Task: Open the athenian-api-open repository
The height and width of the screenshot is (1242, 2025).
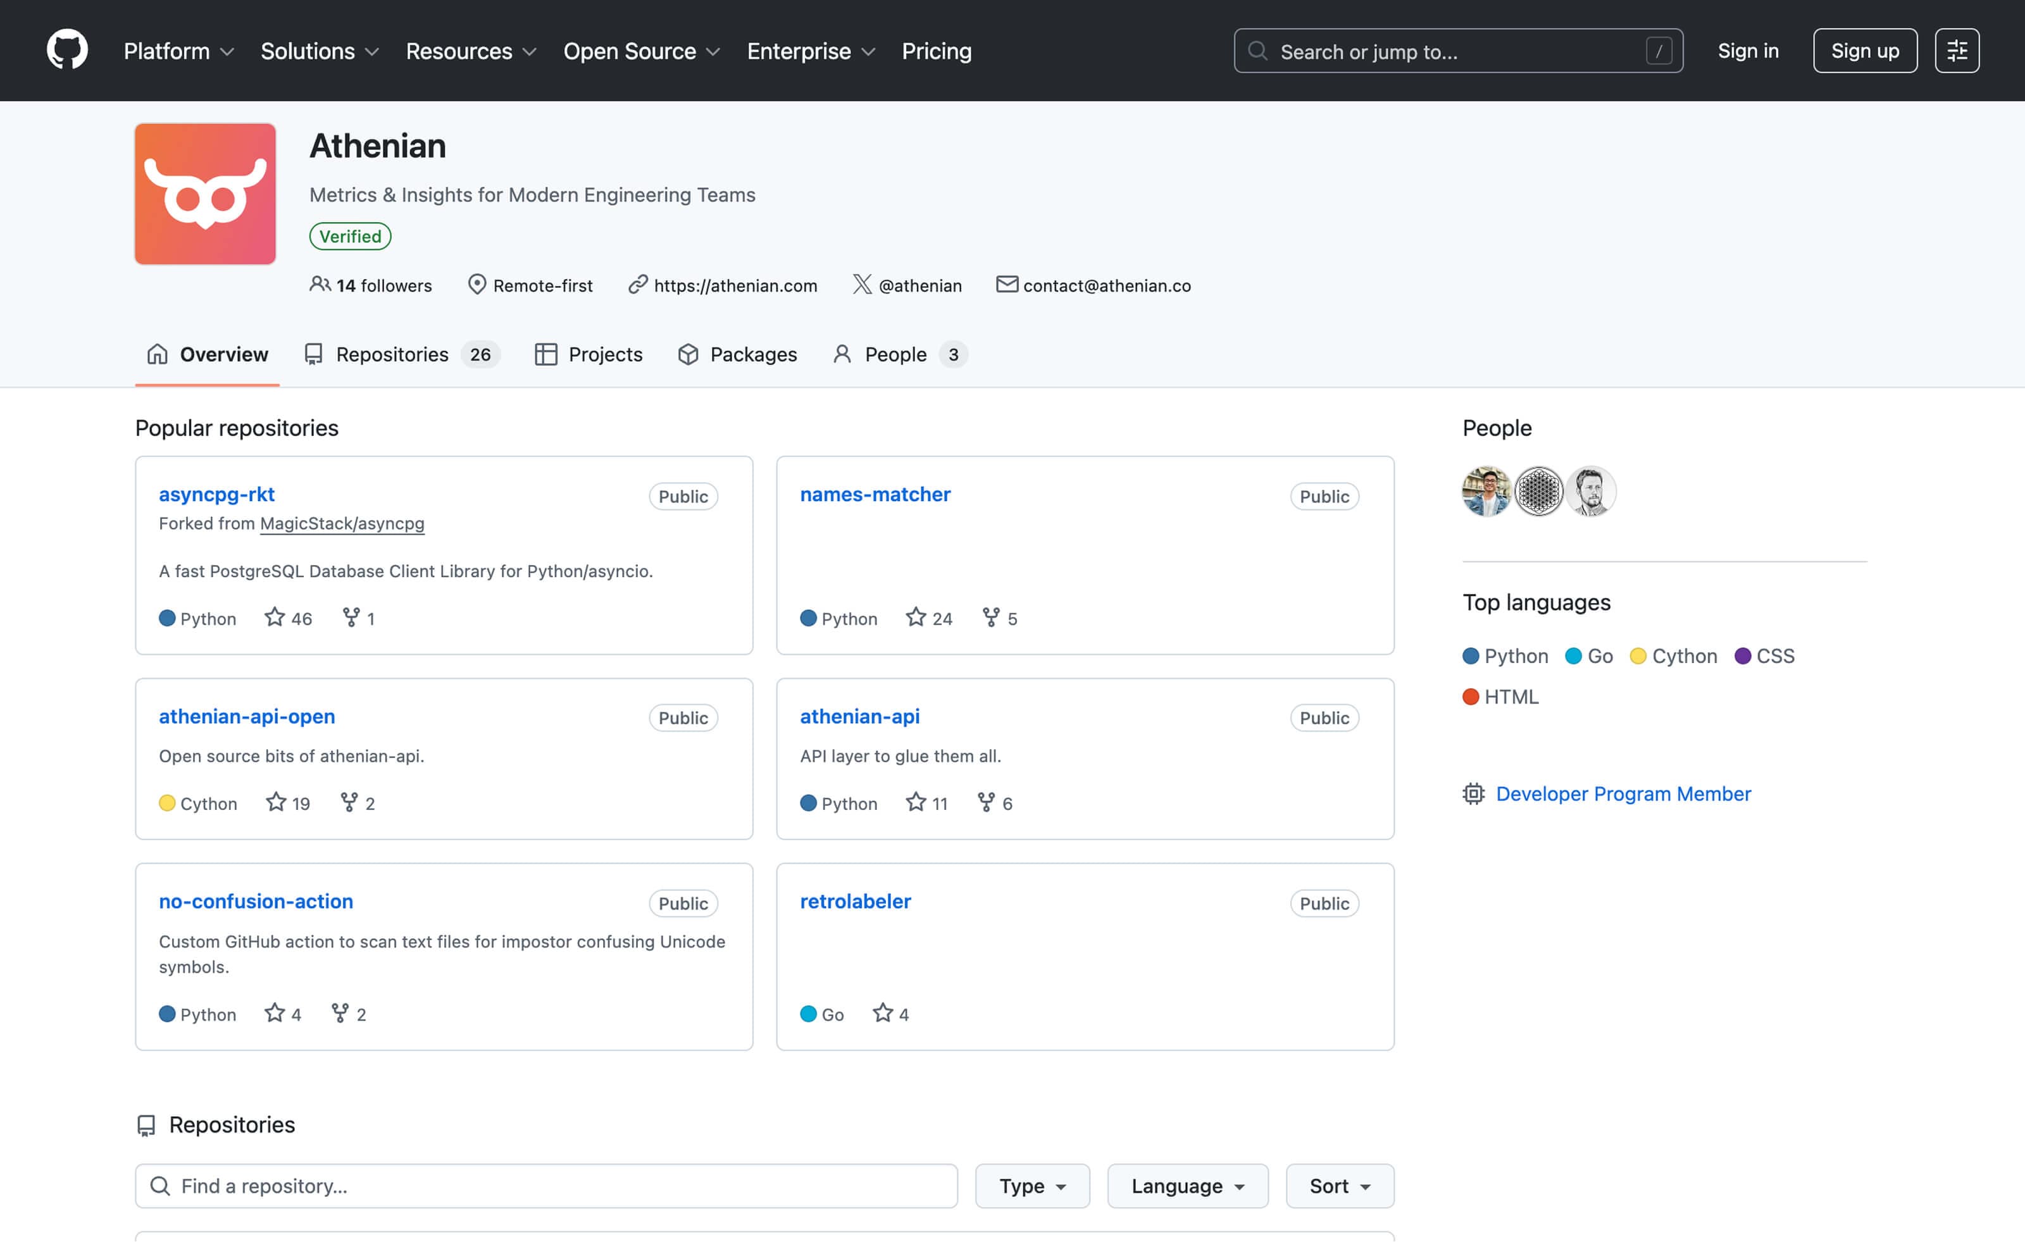Action: pos(247,716)
